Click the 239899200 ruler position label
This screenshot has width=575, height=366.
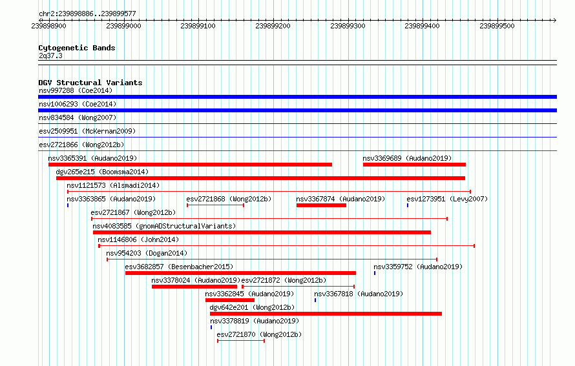[273, 26]
